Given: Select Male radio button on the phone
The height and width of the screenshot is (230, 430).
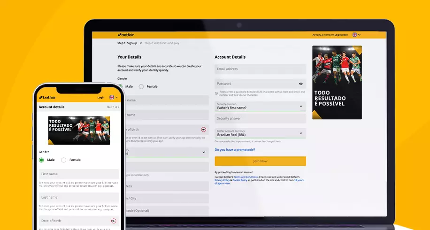Looking at the screenshot, I should click(41, 160).
